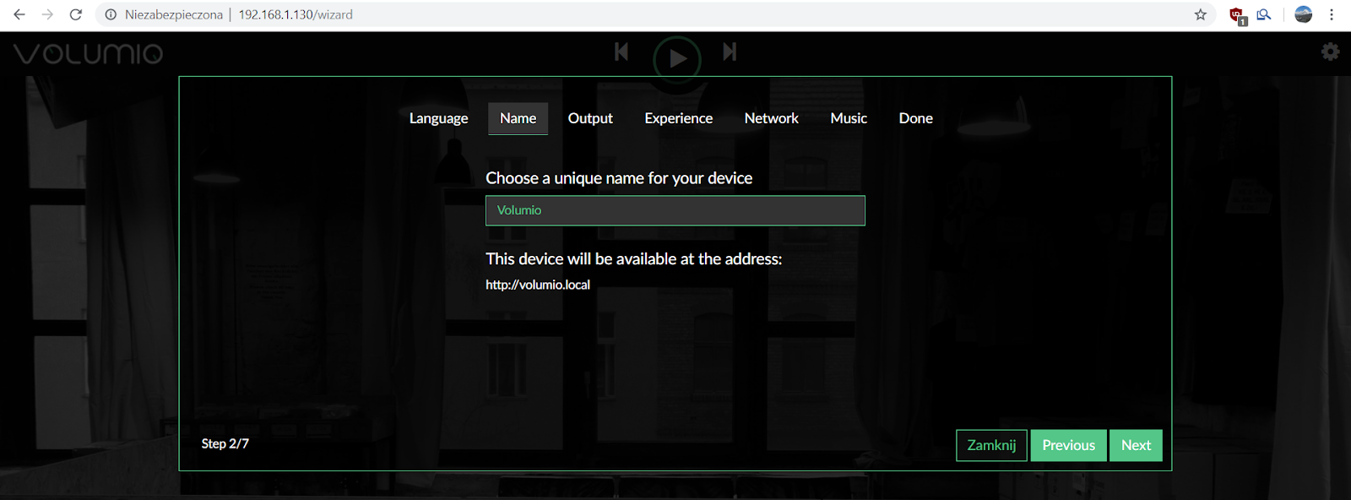
Task: Switch to the Language tab
Action: tap(439, 118)
